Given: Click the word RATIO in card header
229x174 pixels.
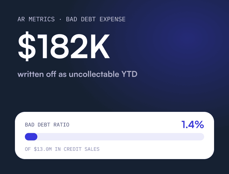Looking at the screenshot, I should 61,125.
